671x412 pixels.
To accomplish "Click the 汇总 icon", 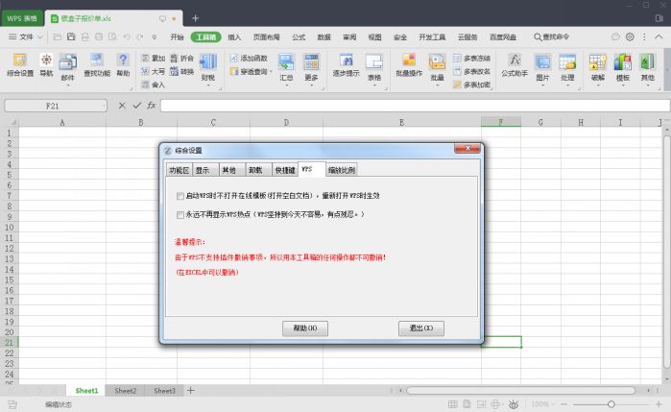I will pos(286,68).
